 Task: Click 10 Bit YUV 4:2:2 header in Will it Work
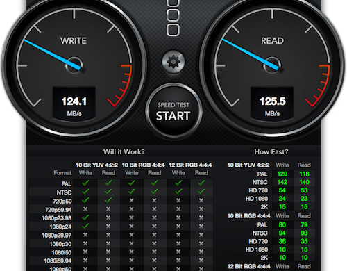pyautogui.click(x=97, y=165)
